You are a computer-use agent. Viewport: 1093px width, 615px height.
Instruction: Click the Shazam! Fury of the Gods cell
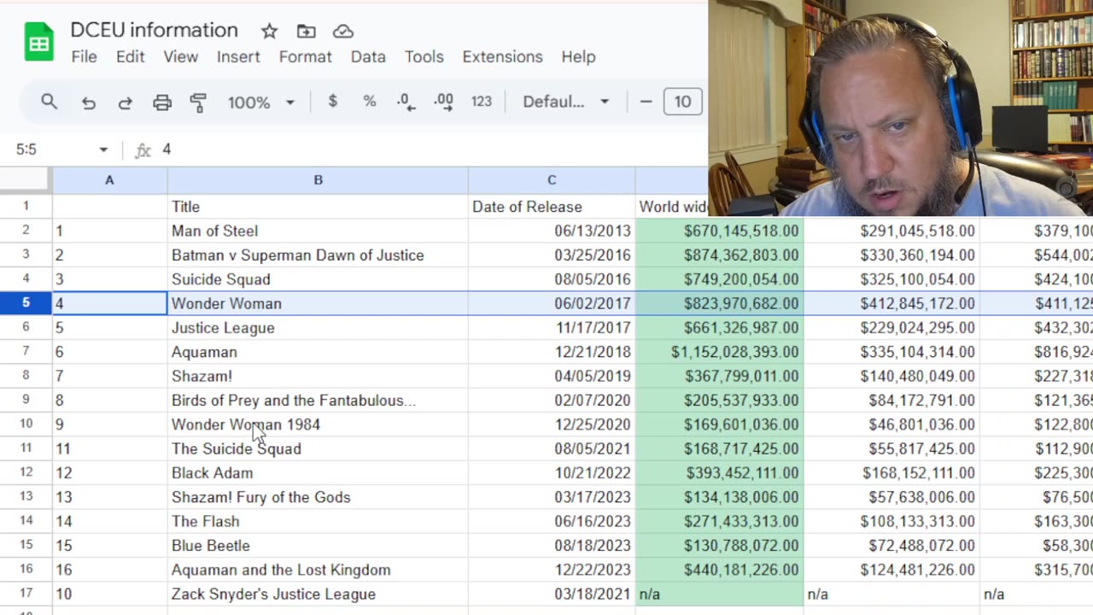pyautogui.click(x=318, y=497)
